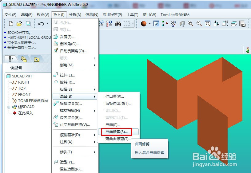Expand the 修饰(E) submenu

click(75, 152)
